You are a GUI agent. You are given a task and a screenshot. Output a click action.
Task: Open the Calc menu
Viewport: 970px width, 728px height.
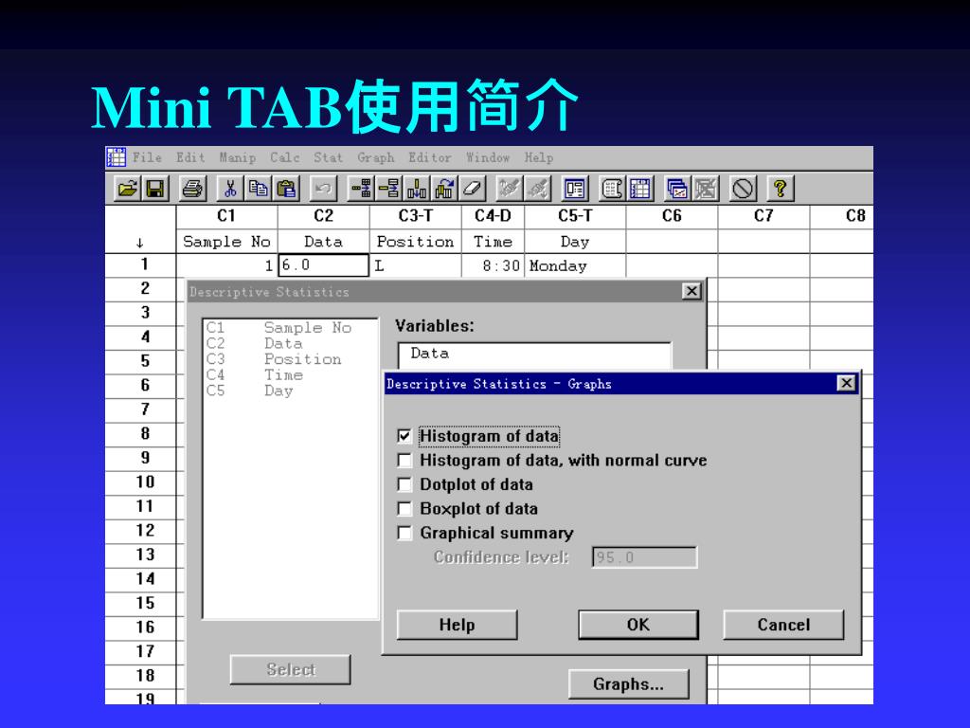point(284,157)
